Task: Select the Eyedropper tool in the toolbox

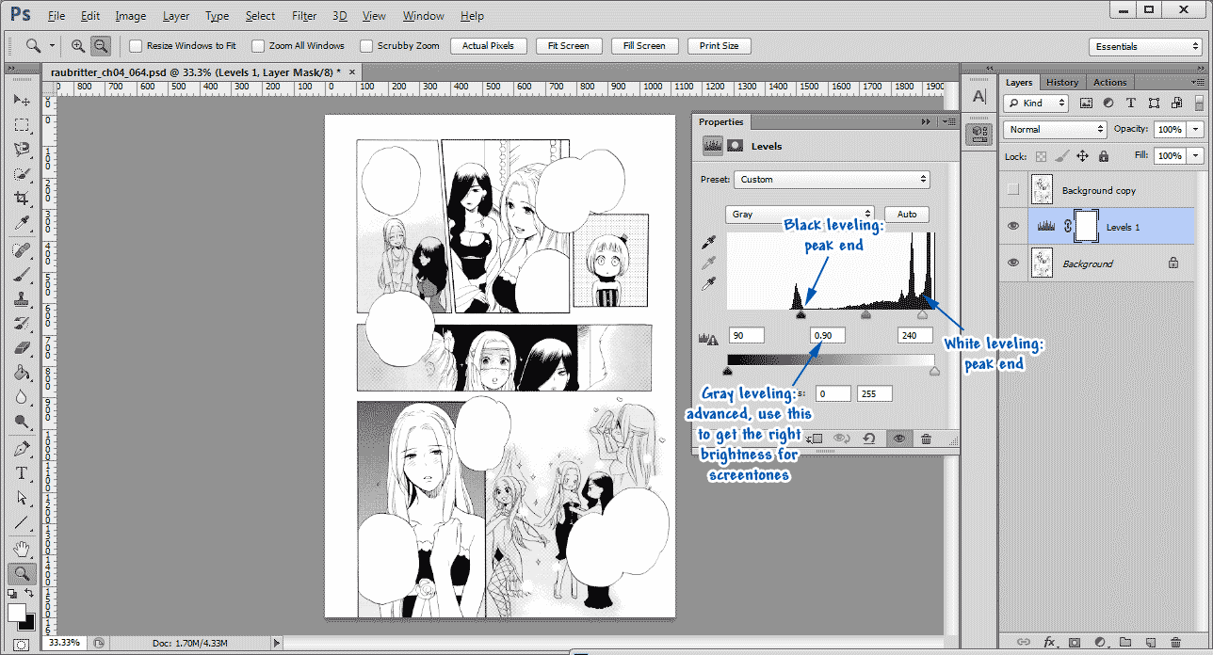Action: [21, 224]
